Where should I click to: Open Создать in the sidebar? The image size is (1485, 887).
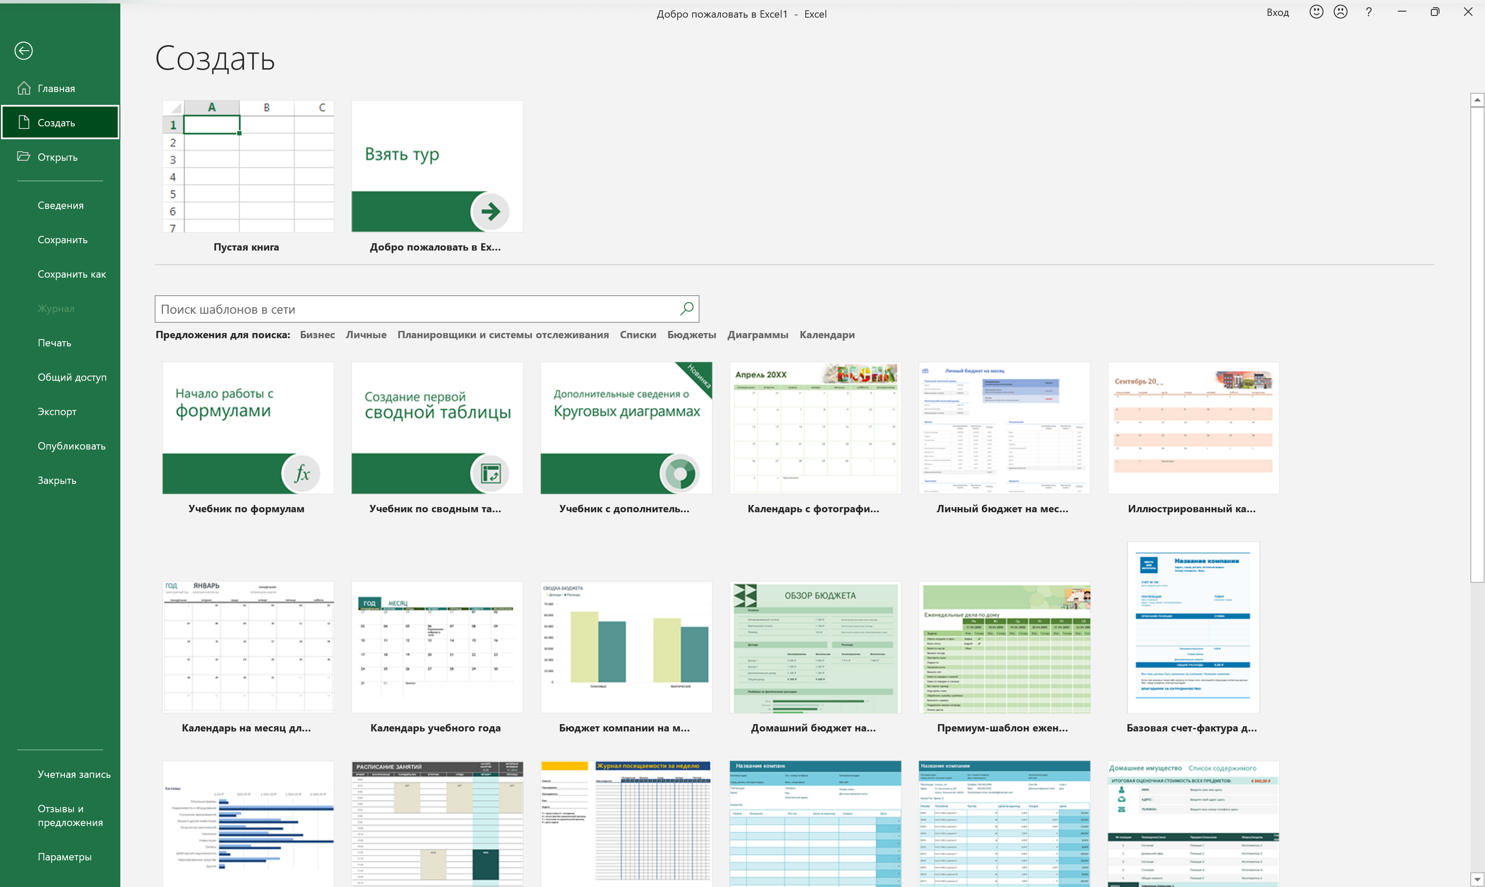pyautogui.click(x=60, y=122)
